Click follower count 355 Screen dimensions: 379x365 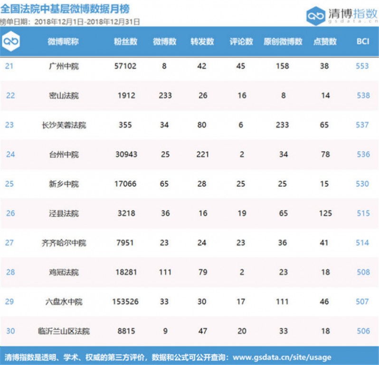click(x=125, y=125)
